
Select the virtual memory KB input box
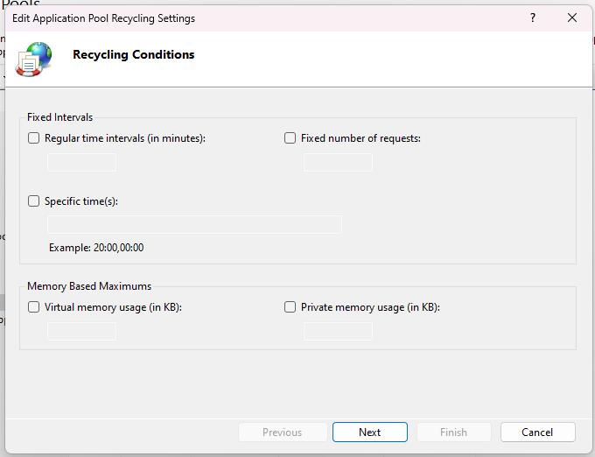click(81, 331)
